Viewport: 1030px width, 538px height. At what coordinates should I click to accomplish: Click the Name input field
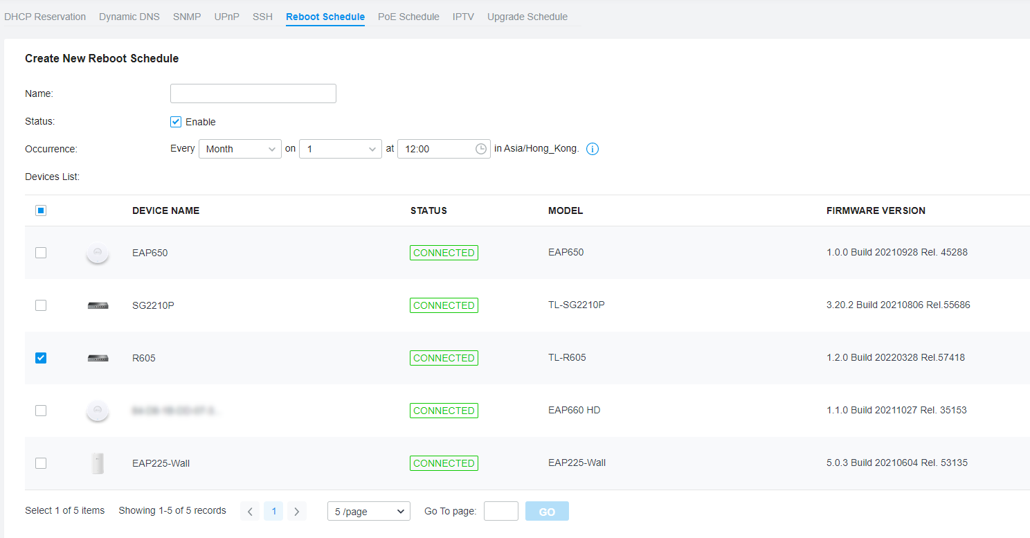coord(253,93)
